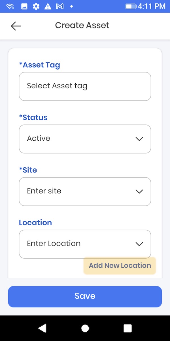Screen dimensions: 170x341
Task: Tap the back arrow icon
Action: 16,26
